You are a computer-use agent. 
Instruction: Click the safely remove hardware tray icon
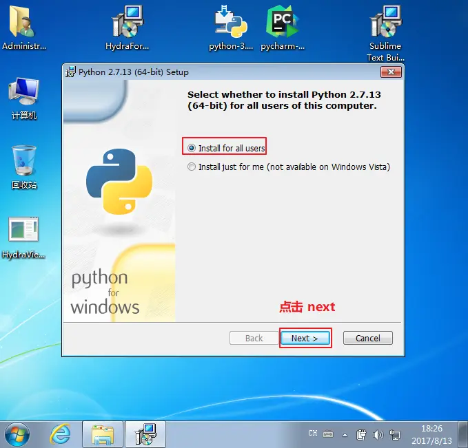pyautogui.click(x=361, y=435)
